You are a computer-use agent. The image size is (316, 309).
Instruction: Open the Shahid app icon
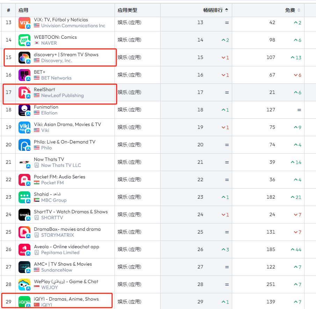[x=24, y=197]
